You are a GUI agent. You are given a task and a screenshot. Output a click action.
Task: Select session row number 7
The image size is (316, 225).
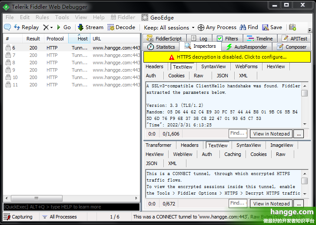[x=72, y=55]
